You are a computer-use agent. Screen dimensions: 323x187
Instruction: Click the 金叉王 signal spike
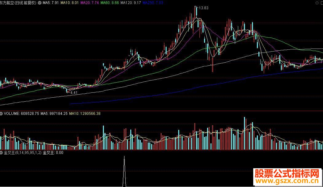pos(124,171)
